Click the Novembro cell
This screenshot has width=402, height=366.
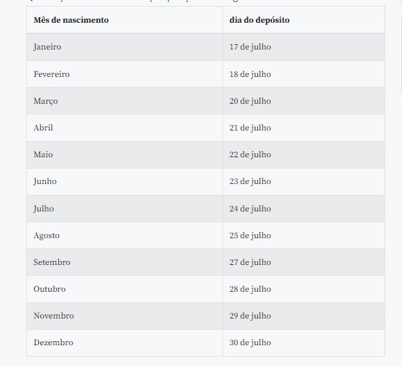(54, 316)
